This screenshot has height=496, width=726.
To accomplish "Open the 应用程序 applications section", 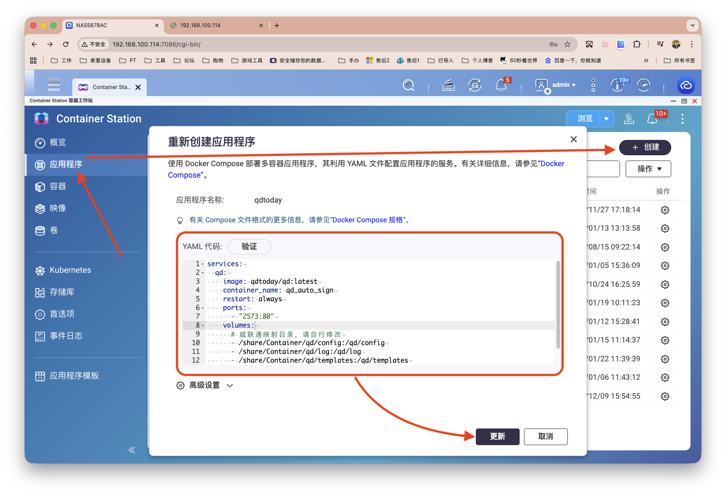I will coord(65,164).
